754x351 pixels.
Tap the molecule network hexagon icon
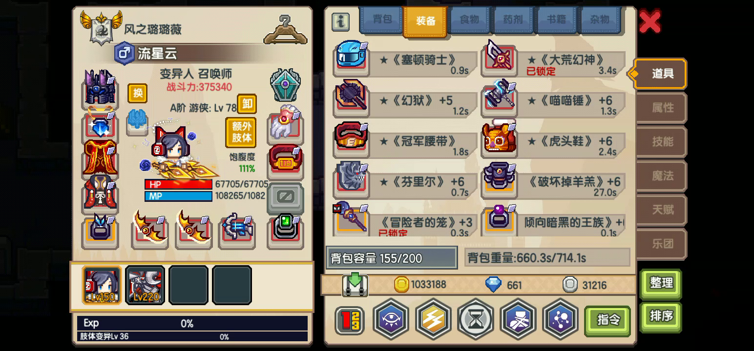click(x=560, y=319)
